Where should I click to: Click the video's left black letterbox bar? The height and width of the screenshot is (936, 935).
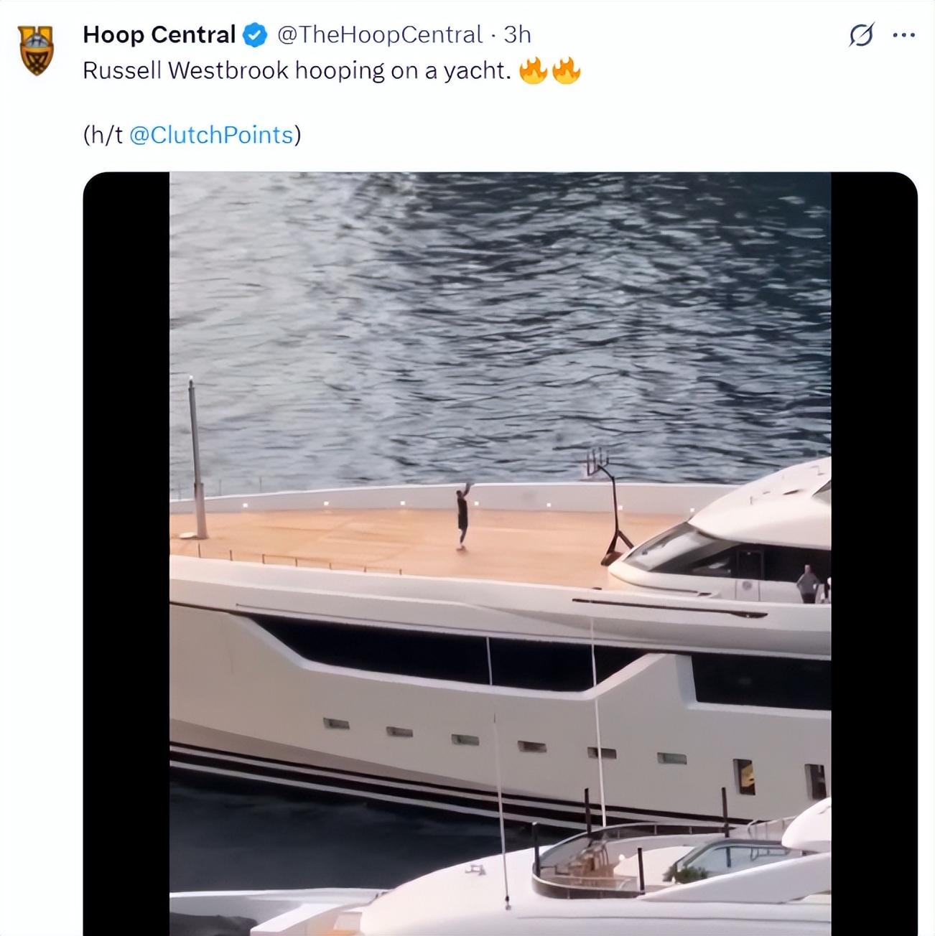126,553
